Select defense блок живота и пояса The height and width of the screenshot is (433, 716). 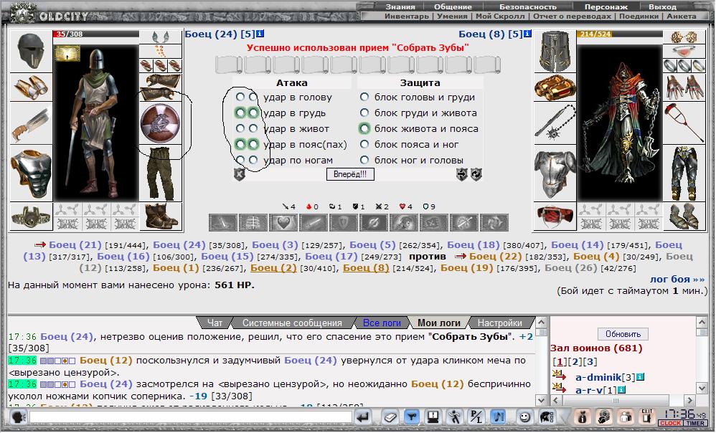364,128
